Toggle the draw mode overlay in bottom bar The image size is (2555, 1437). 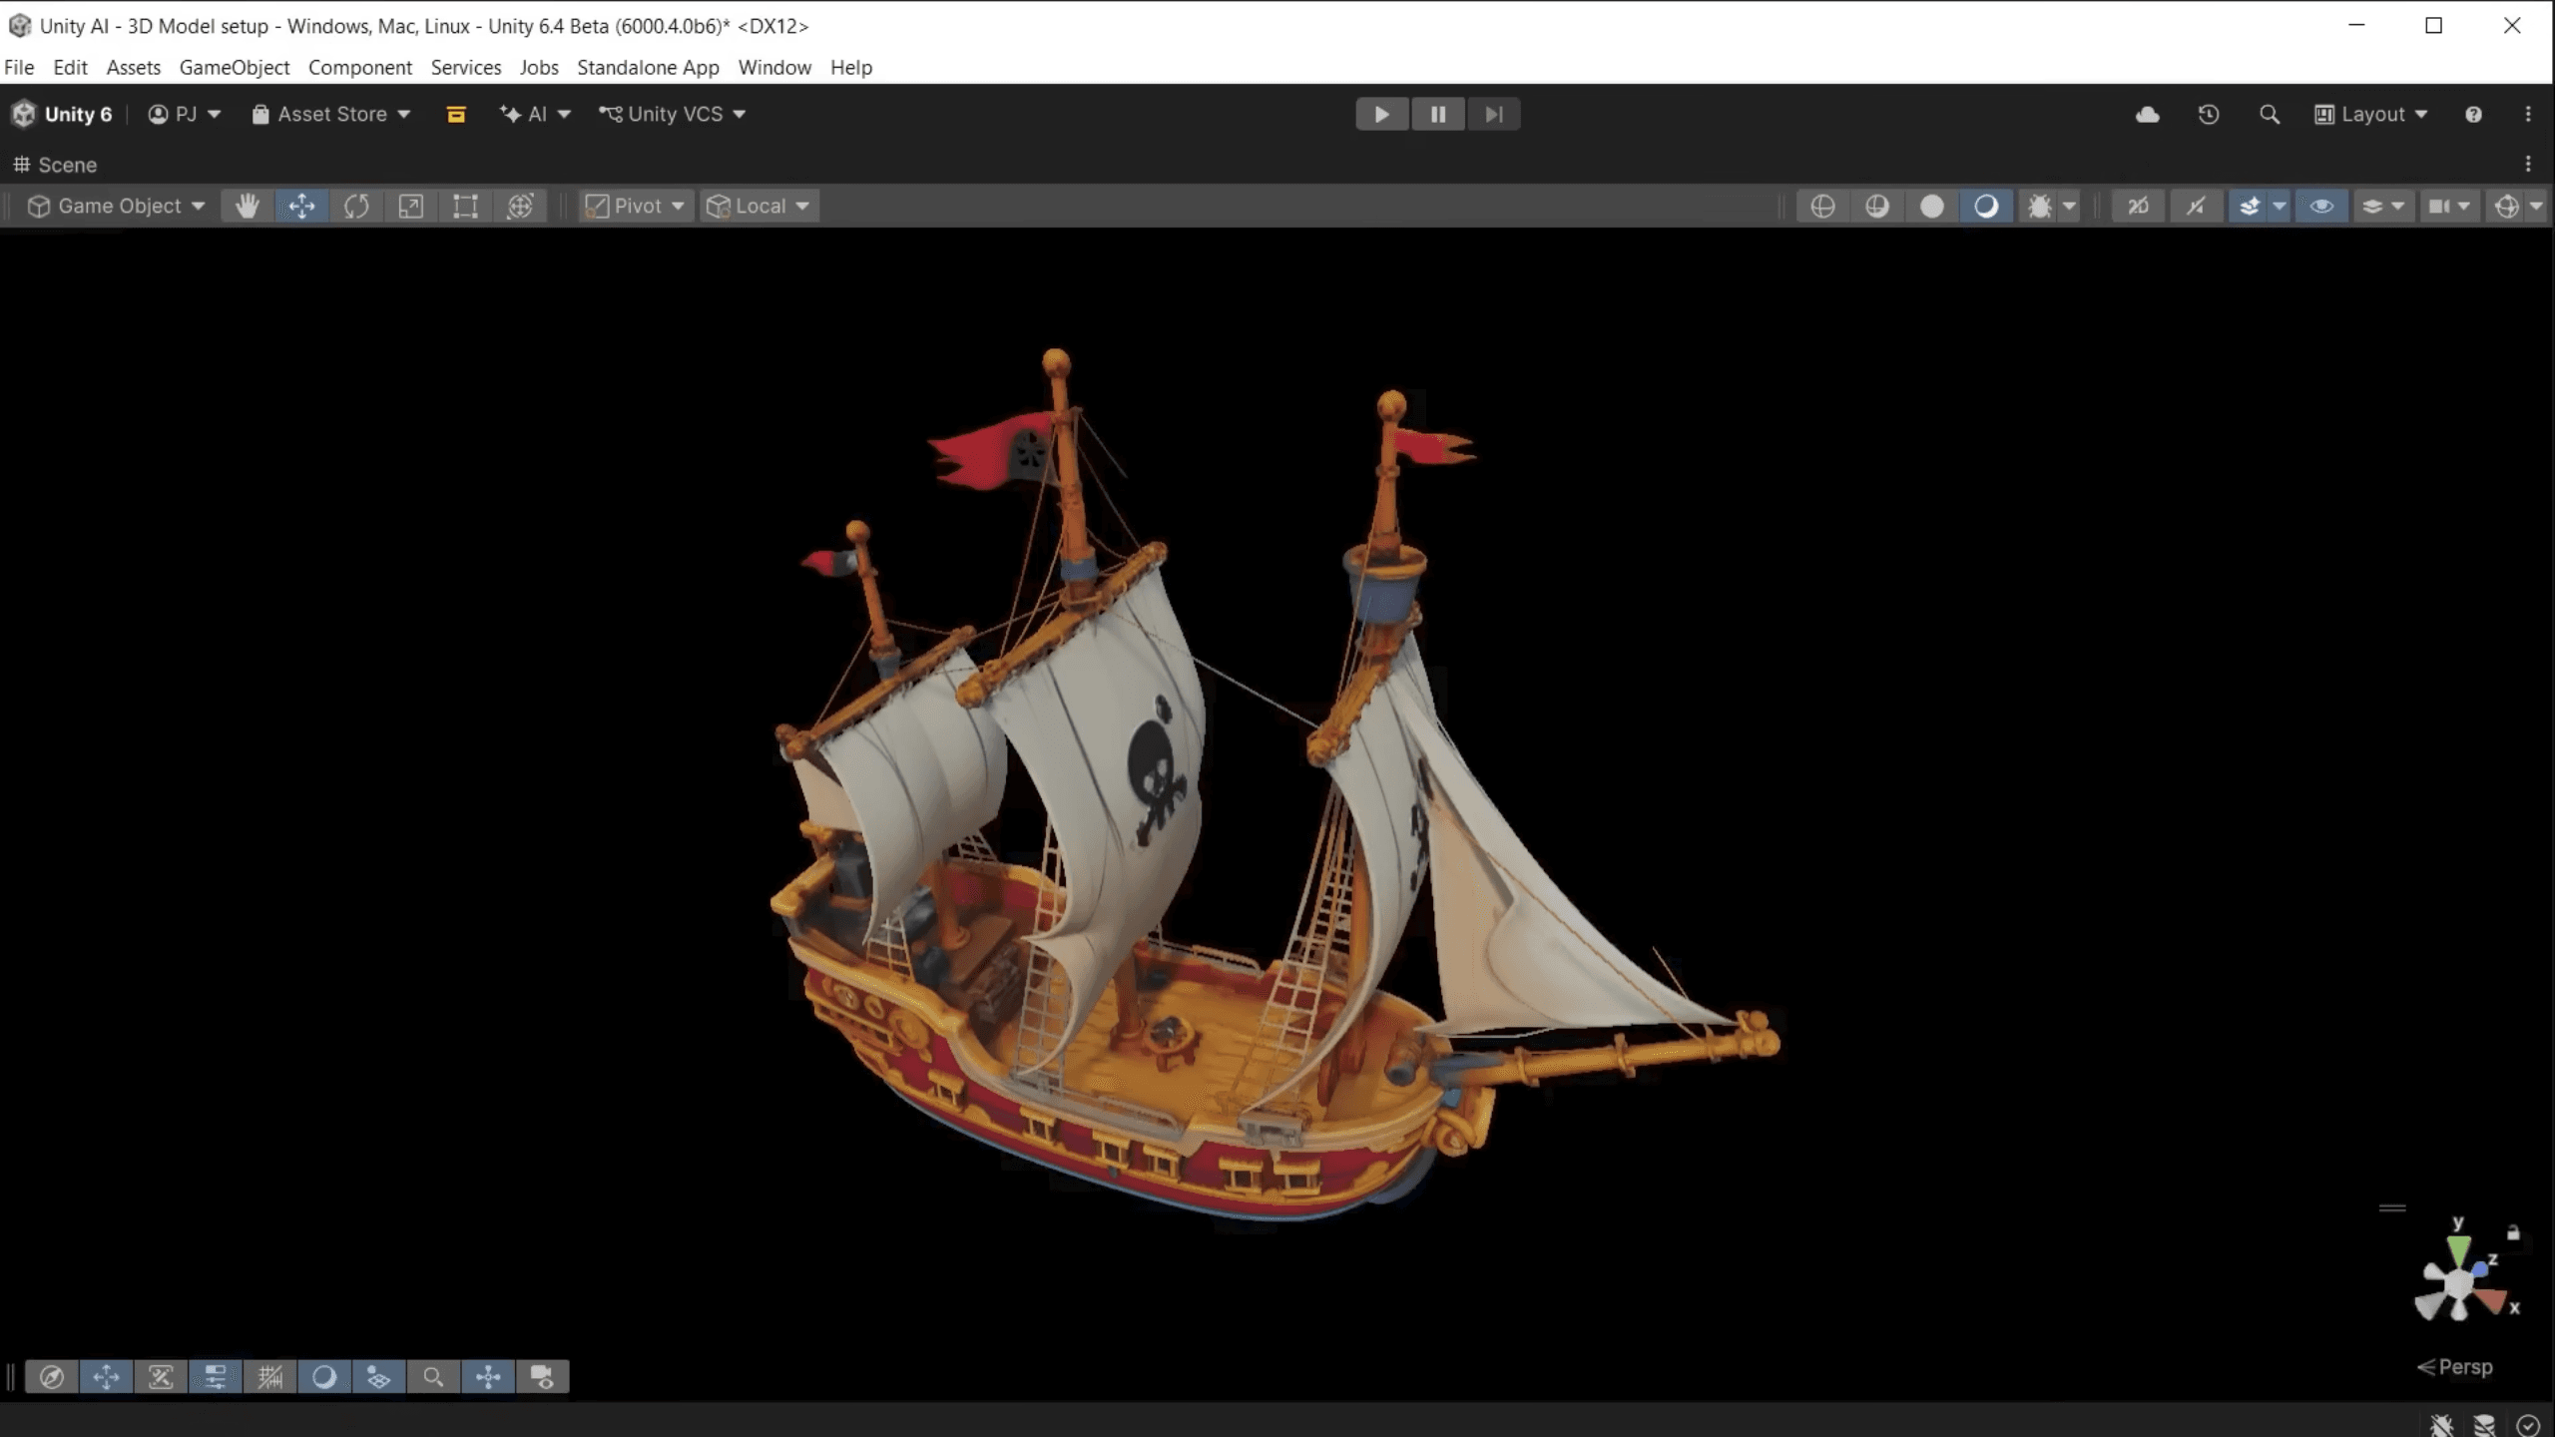324,1377
